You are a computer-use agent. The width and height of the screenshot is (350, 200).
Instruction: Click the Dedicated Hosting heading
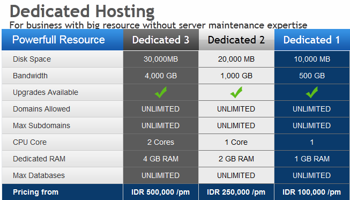coord(82,12)
